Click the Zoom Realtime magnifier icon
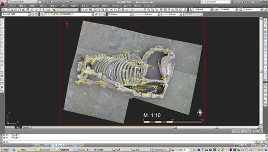Viewport: 268px width, 152px height. pos(149,10)
